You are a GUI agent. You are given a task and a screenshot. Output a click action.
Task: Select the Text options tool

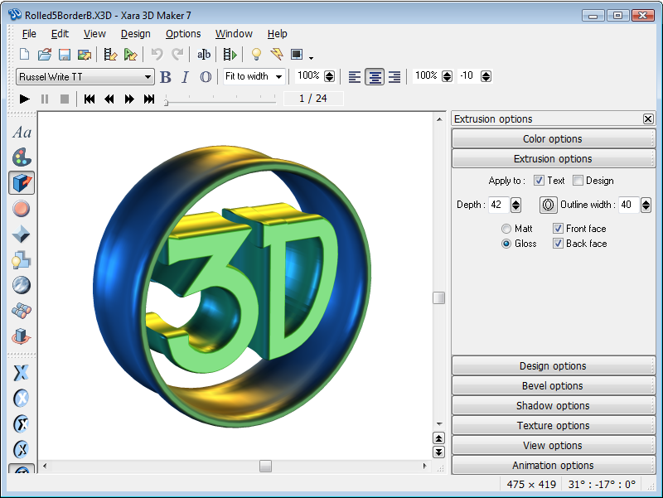point(21,132)
